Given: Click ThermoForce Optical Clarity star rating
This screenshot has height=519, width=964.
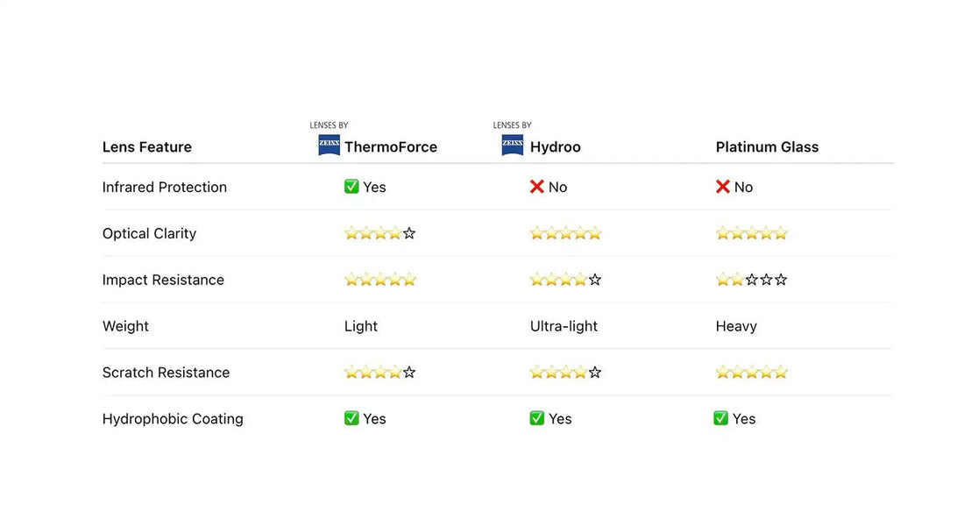Looking at the screenshot, I should 379,233.
